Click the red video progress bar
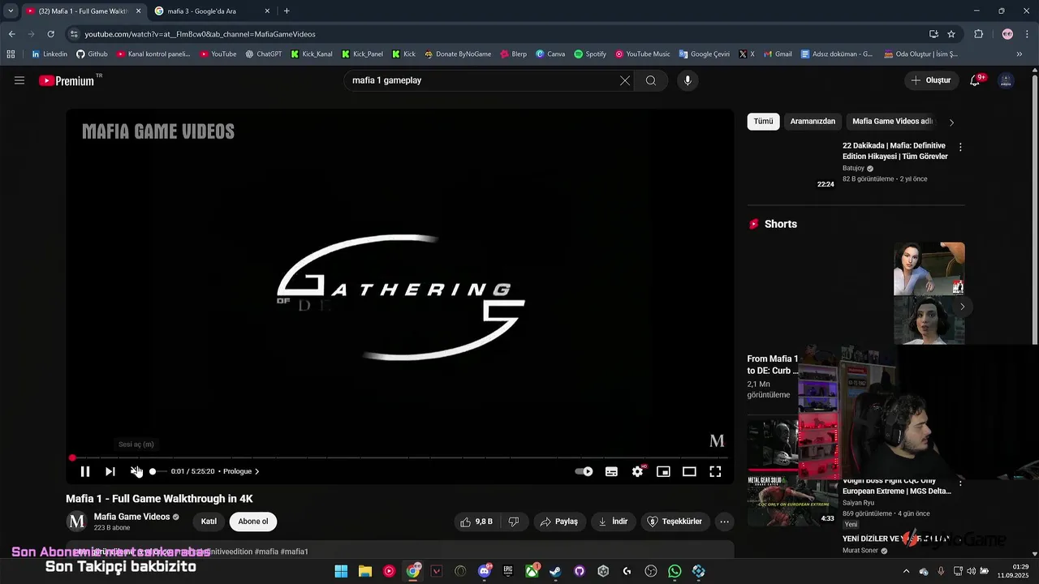 click(x=400, y=458)
